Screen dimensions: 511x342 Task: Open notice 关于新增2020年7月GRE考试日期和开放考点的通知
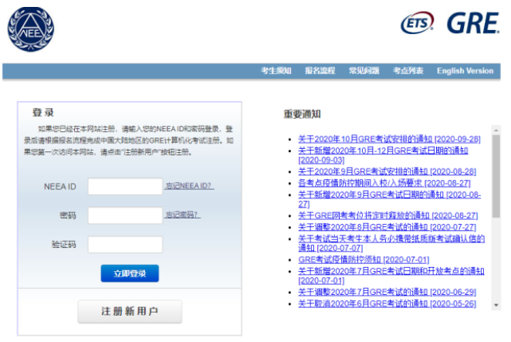pyautogui.click(x=391, y=276)
